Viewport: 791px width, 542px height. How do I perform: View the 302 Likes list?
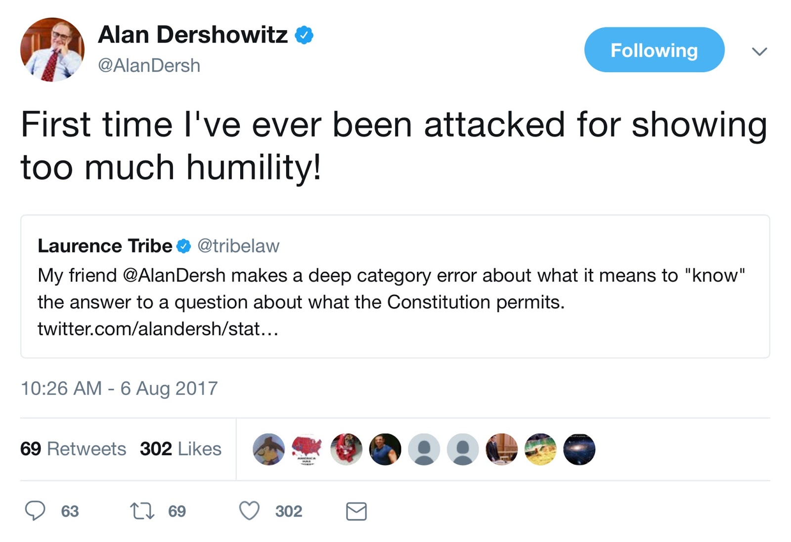coord(179,449)
